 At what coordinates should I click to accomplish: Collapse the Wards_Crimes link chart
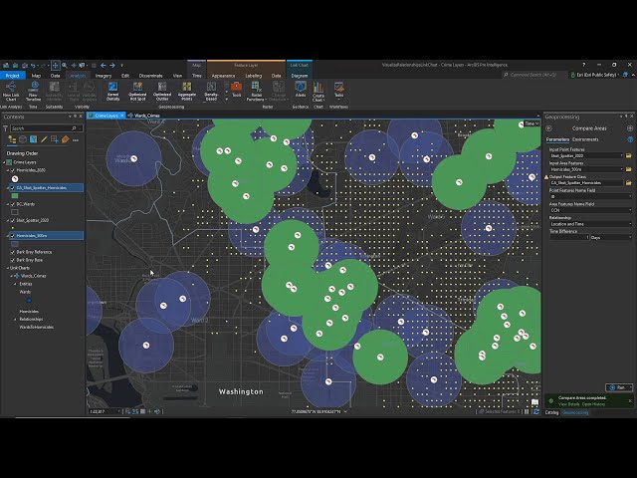[11, 276]
